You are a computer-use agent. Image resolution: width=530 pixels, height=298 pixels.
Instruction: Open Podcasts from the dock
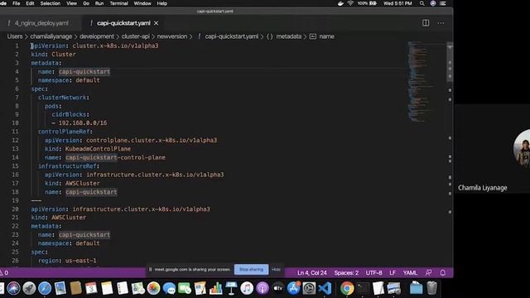[263, 288]
